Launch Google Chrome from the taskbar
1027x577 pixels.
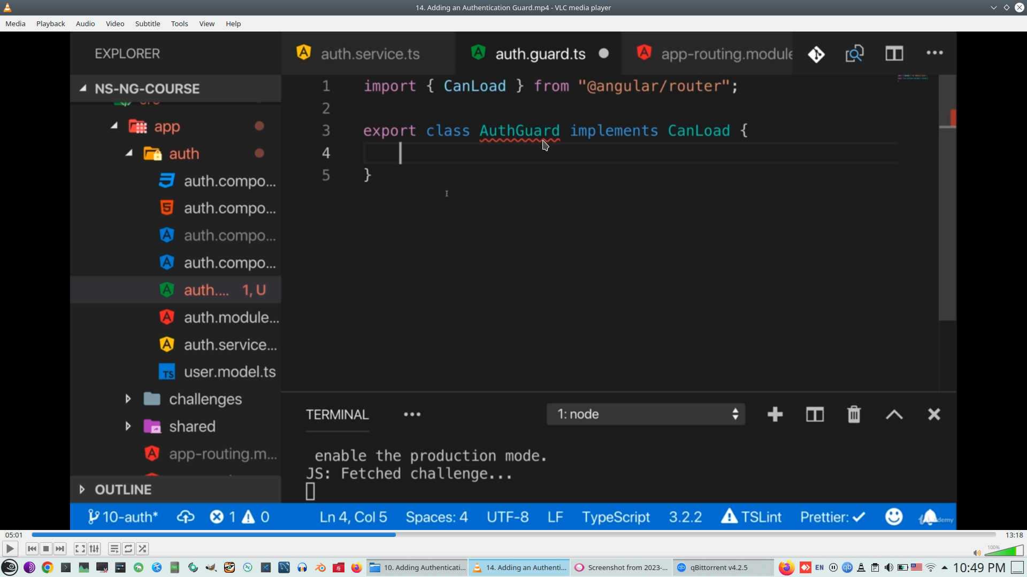coord(48,567)
